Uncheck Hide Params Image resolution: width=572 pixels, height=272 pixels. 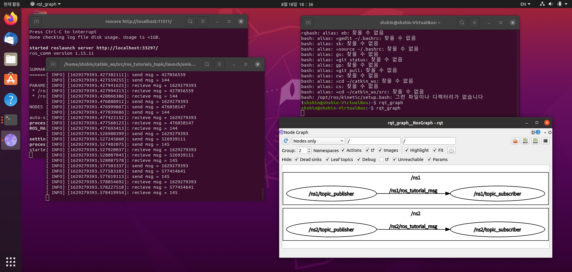click(x=429, y=160)
